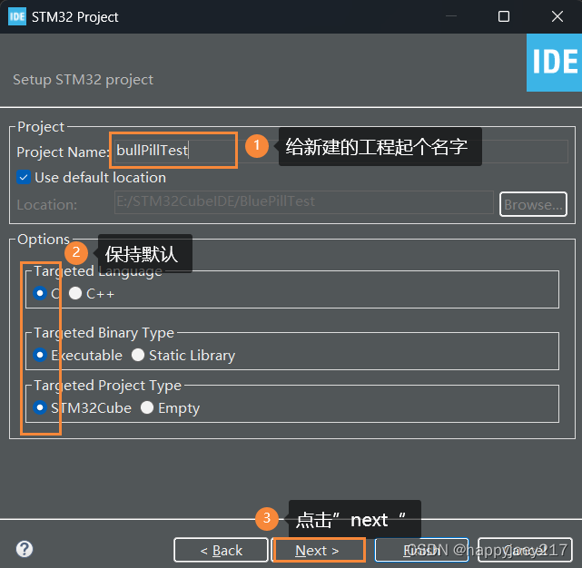Click the Location path field
The height and width of the screenshot is (568, 582).
tap(303, 202)
